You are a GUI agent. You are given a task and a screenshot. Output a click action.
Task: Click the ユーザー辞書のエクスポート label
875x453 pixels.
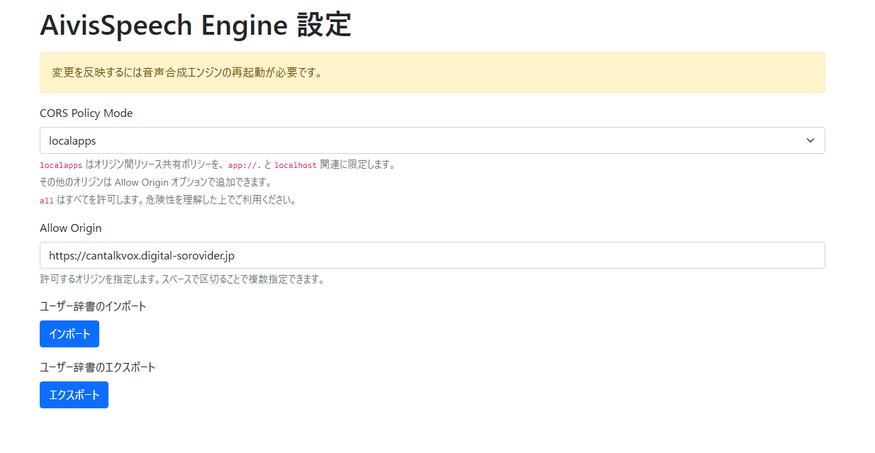(x=98, y=367)
